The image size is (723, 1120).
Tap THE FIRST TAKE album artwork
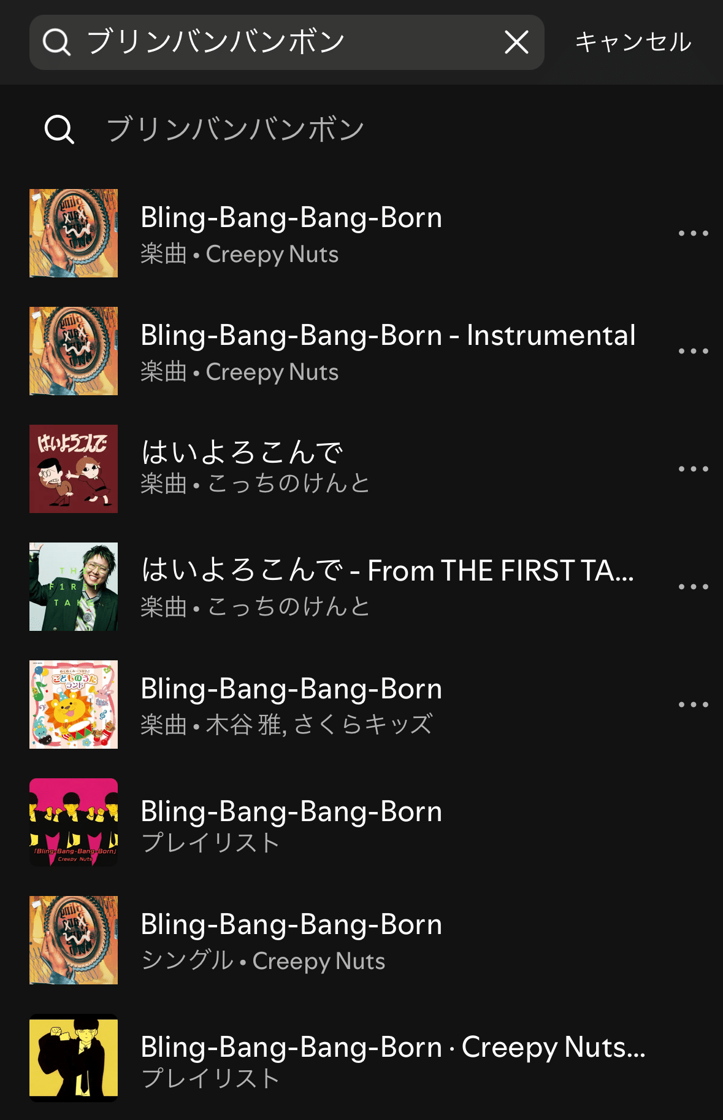(x=74, y=587)
